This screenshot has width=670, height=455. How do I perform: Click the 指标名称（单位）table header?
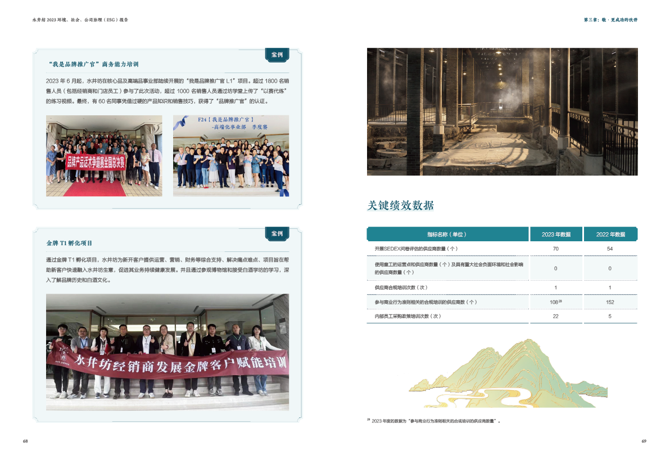[x=447, y=235]
